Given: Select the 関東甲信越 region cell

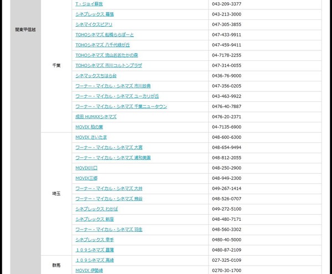Looking at the screenshot, I should (25, 30).
